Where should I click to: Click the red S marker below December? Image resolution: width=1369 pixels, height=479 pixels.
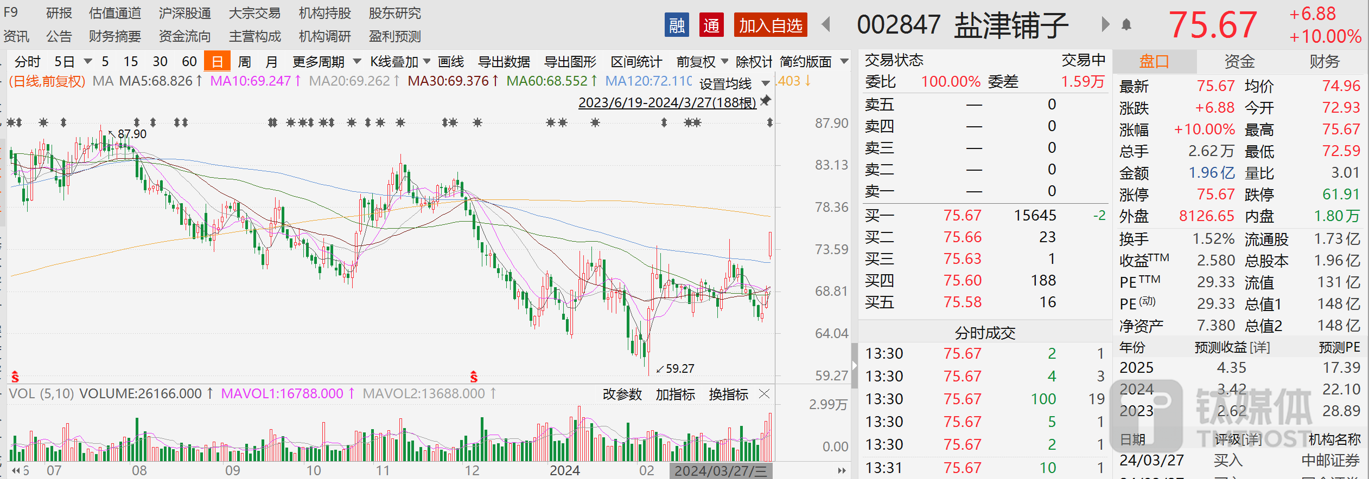coord(474,377)
